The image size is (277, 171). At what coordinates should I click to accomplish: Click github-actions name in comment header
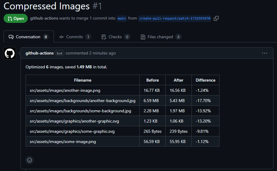(39, 53)
